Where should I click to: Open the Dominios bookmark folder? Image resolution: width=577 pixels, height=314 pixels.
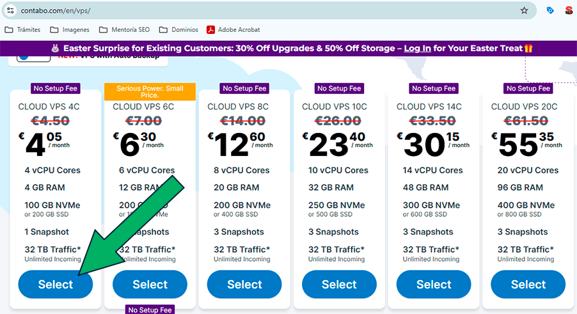(x=178, y=29)
